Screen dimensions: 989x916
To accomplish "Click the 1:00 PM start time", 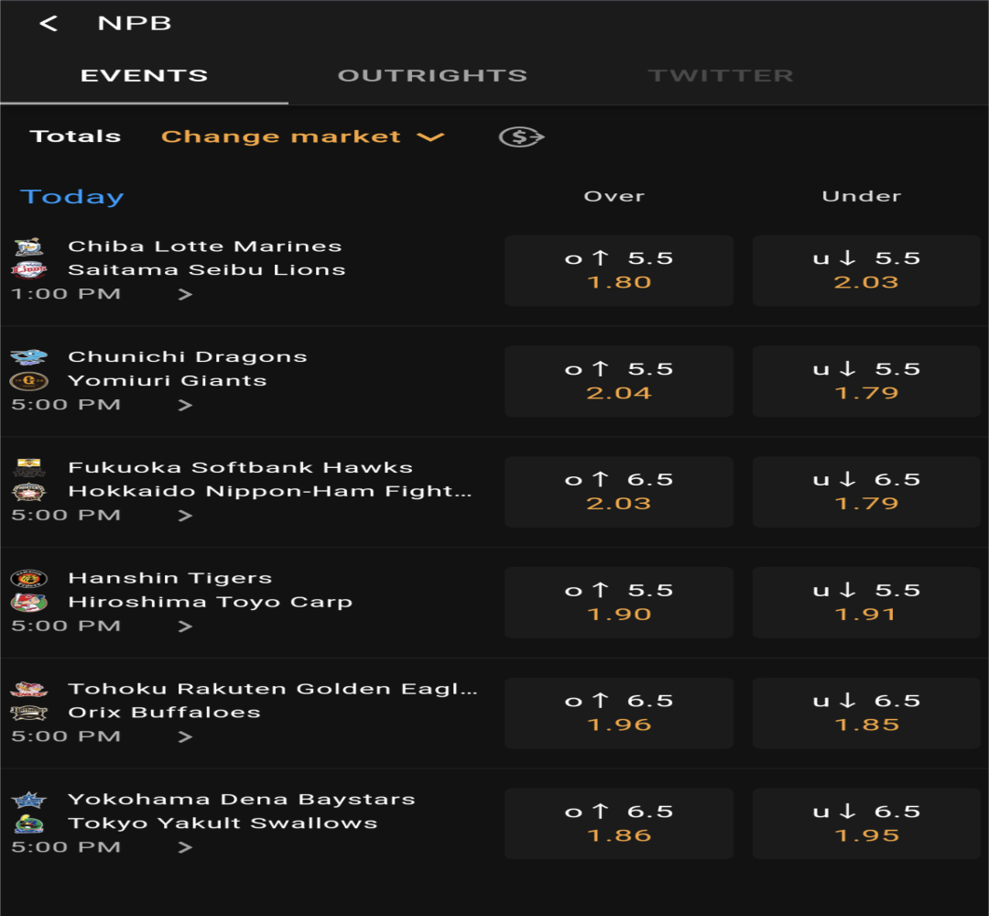I will click(x=66, y=294).
